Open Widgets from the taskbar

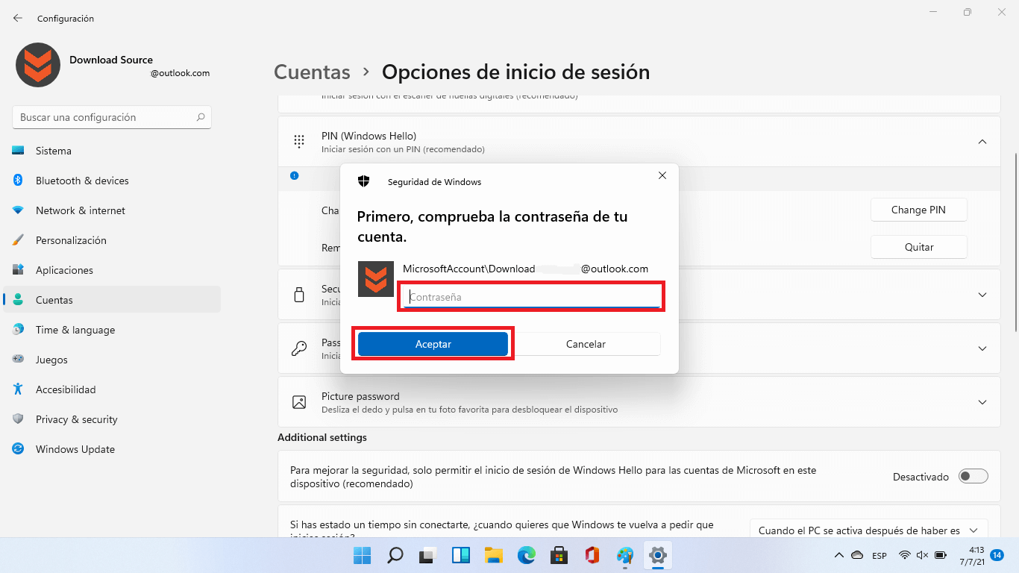[460, 555]
